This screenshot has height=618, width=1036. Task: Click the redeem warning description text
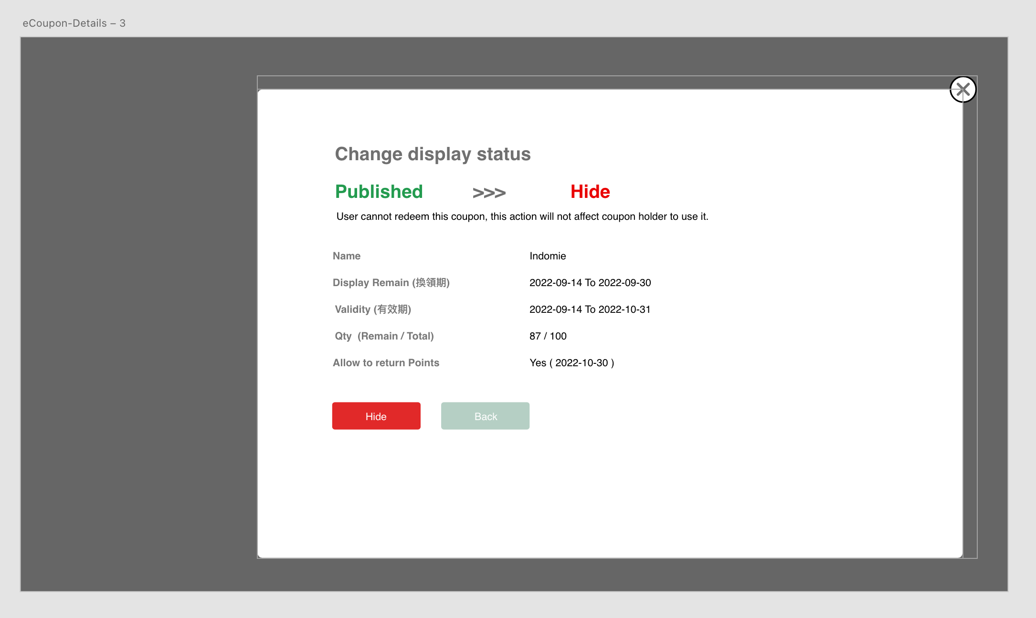tap(522, 216)
